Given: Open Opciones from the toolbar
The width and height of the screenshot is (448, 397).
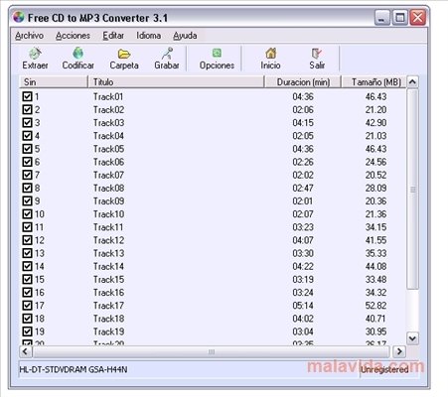Looking at the screenshot, I should (x=217, y=59).
